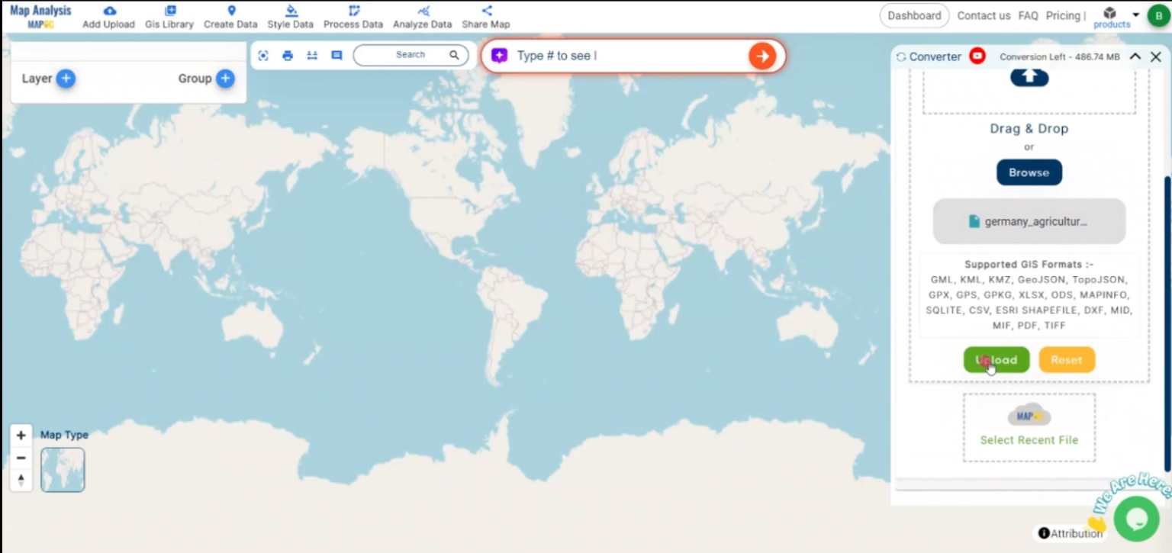
Task: Click the YouTube icon in Converter panel
Action: [x=977, y=56]
